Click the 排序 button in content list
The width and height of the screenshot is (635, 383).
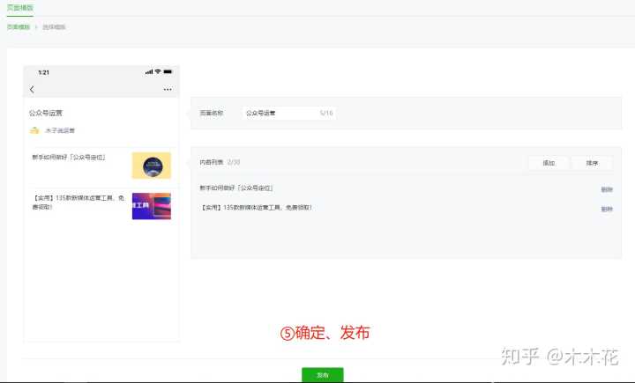coord(592,163)
